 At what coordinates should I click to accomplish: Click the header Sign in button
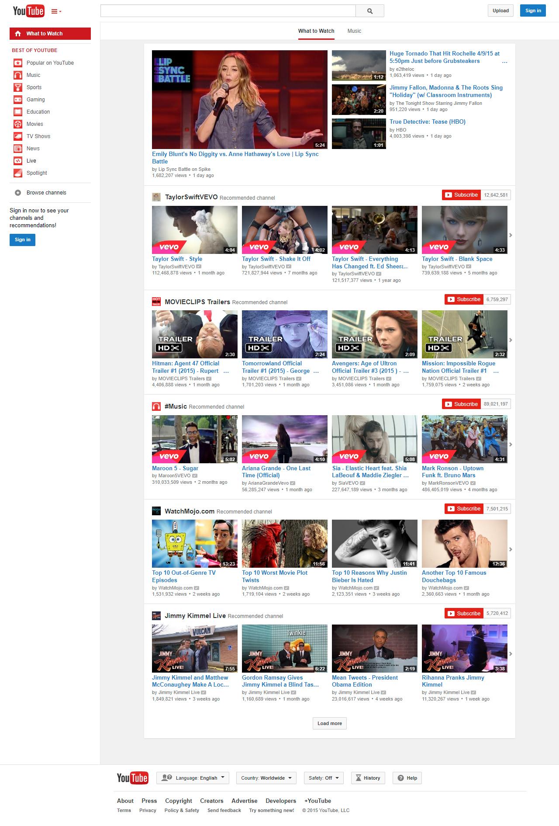point(533,10)
